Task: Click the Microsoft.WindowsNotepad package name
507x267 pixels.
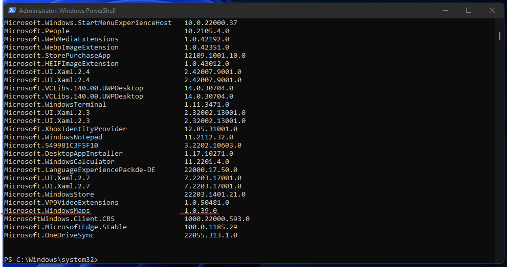Action: point(53,137)
